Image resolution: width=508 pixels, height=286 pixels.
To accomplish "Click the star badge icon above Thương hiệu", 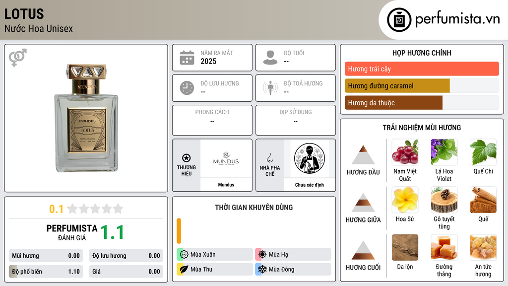I will [187, 158].
